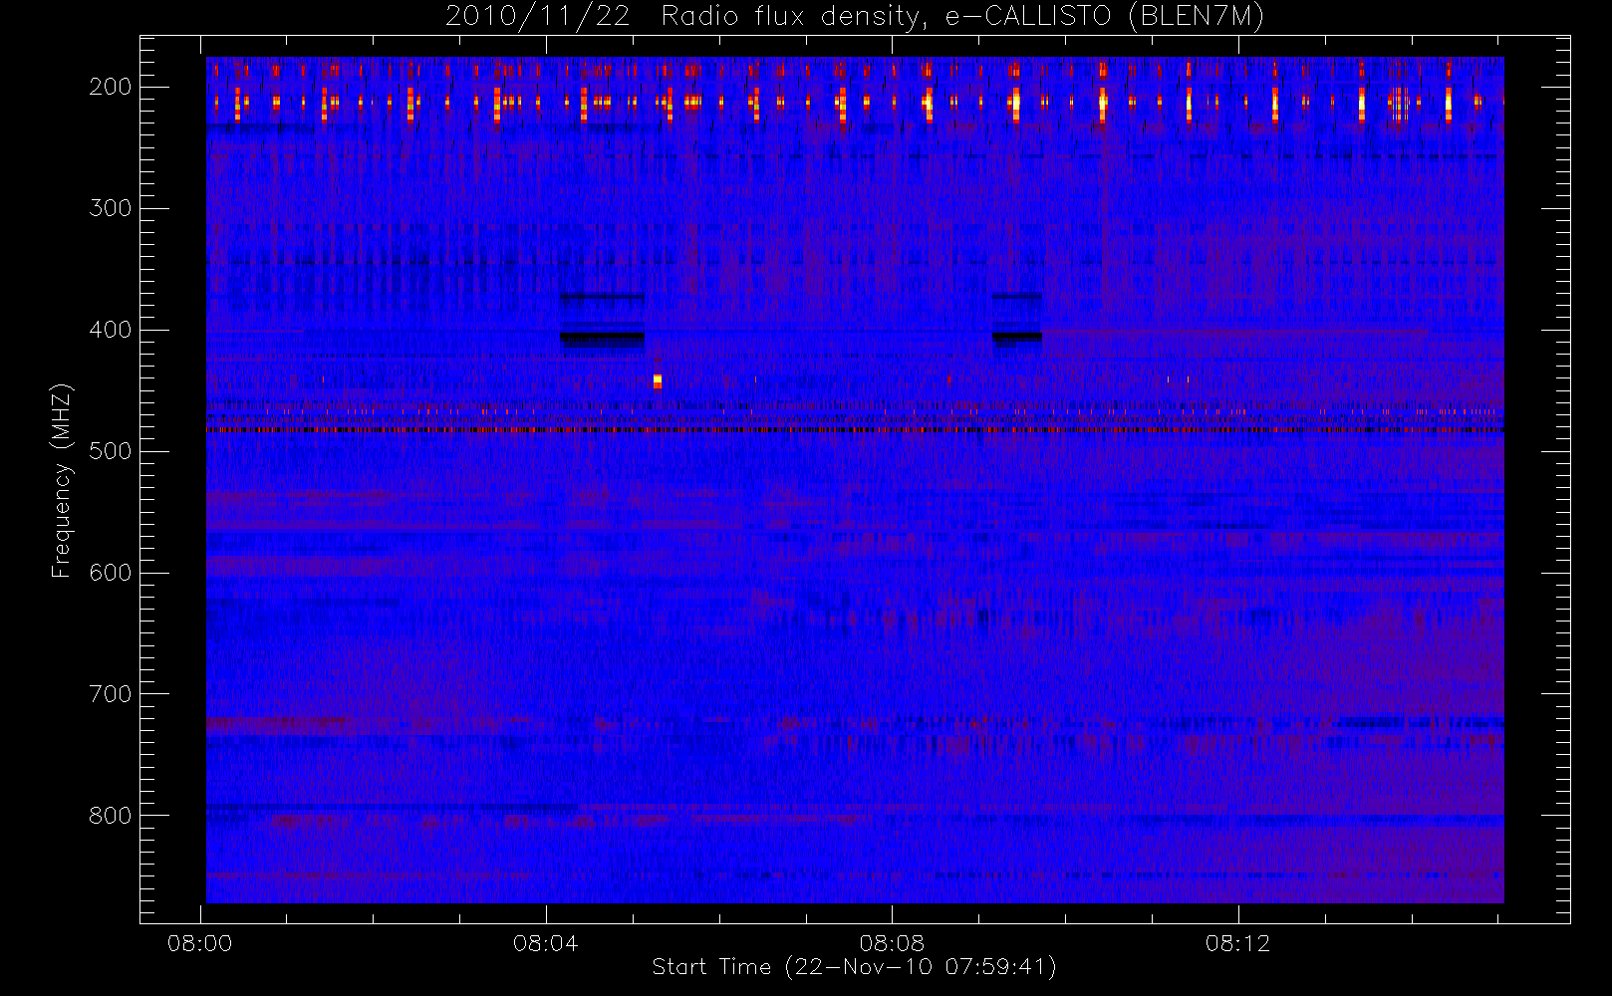The width and height of the screenshot is (1612, 996).
Task: Click the 'Start Time (22-Nov-10 07:59:41)' label
Action: tap(854, 967)
